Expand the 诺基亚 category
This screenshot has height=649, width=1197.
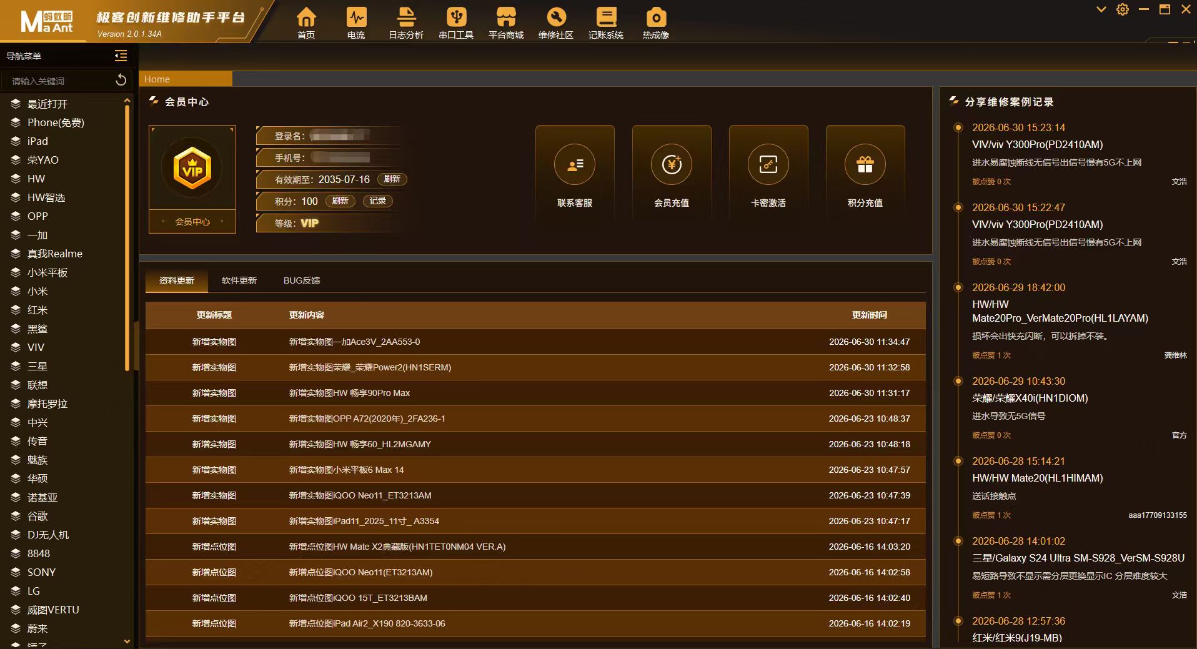(42, 497)
